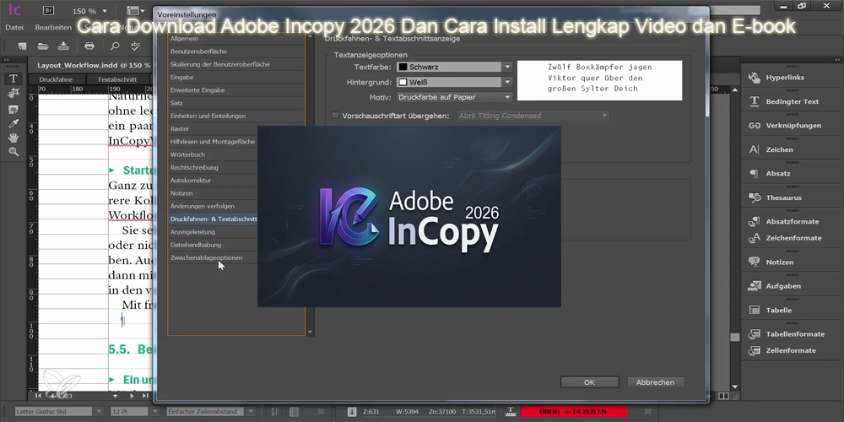
Task: Open the screen mode dropdown in top bar
Action: tap(136, 11)
